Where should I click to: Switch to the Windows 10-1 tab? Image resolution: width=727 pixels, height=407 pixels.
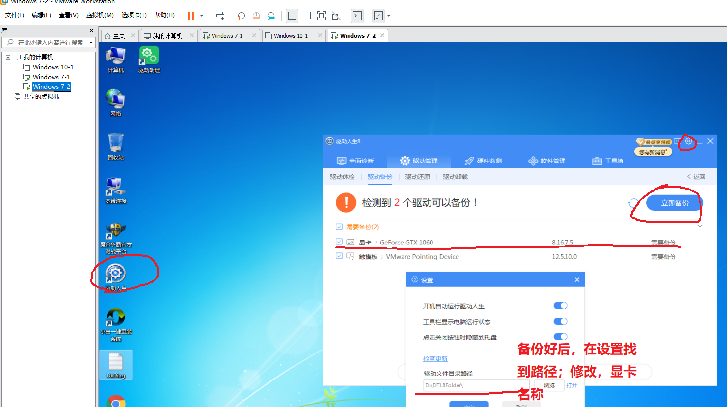(291, 35)
